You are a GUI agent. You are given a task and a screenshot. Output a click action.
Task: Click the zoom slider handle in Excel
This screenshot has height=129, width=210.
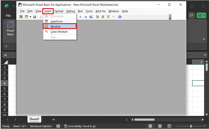[191, 126]
